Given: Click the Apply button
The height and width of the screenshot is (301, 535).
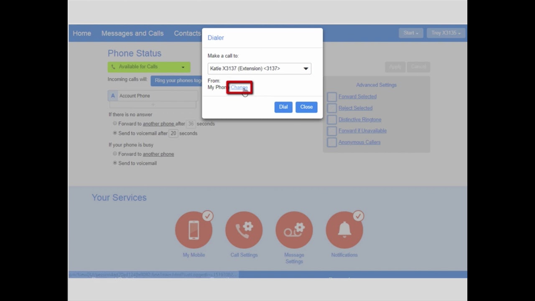Looking at the screenshot, I should (x=395, y=67).
